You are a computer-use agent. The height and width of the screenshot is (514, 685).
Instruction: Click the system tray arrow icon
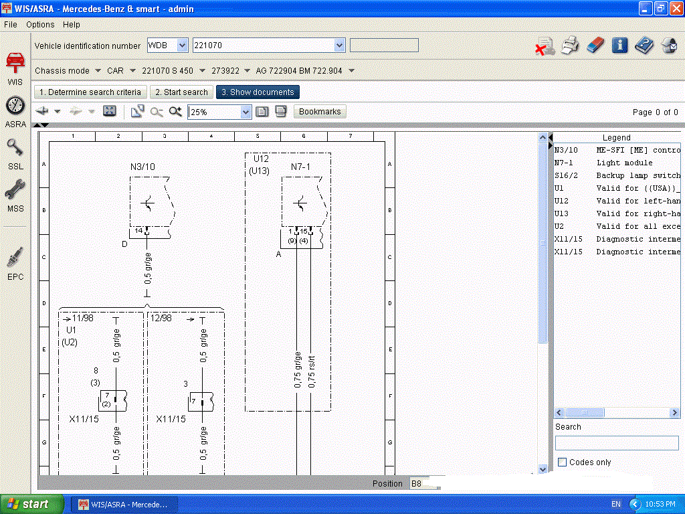tap(635, 505)
